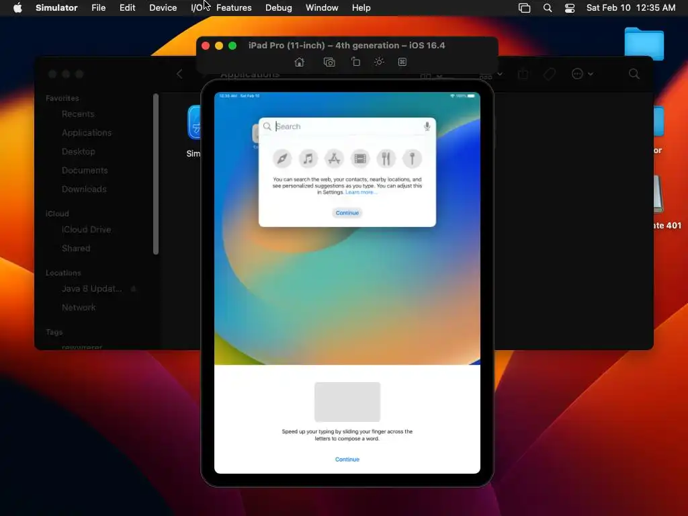Tap Continue under the slide typing tip
This screenshot has height=516, width=688.
click(347, 460)
